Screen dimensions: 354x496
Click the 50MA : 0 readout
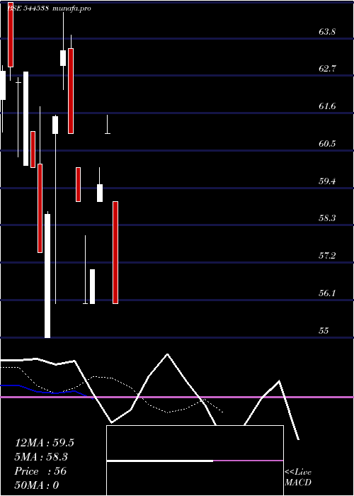pyautogui.click(x=37, y=485)
